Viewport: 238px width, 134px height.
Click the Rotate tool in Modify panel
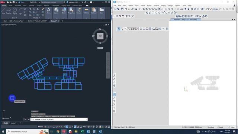click(34, 9)
